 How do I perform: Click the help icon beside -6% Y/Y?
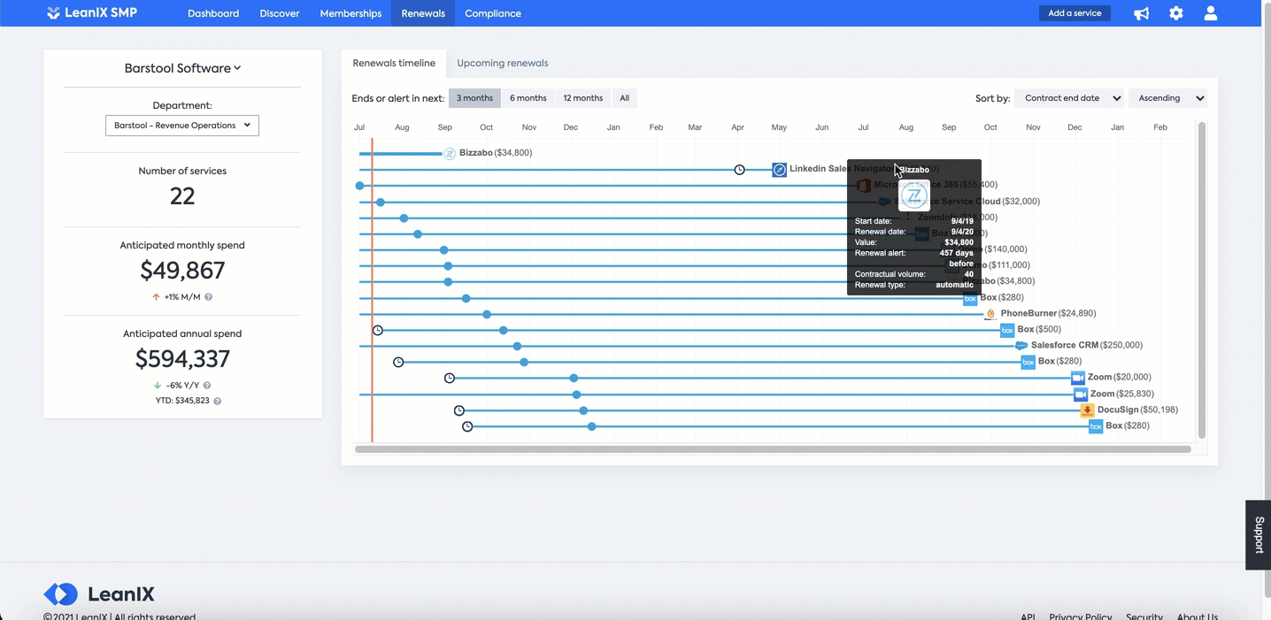(x=207, y=386)
